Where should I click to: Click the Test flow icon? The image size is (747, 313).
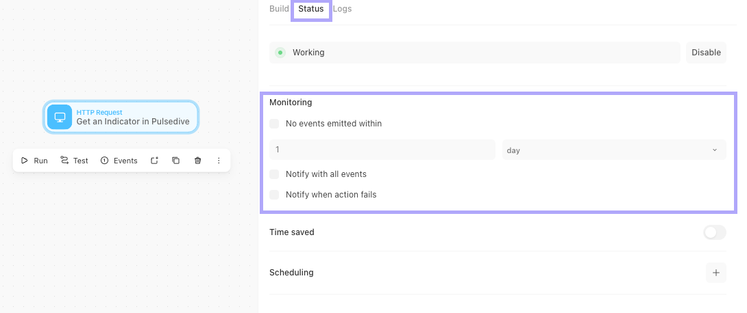click(64, 161)
